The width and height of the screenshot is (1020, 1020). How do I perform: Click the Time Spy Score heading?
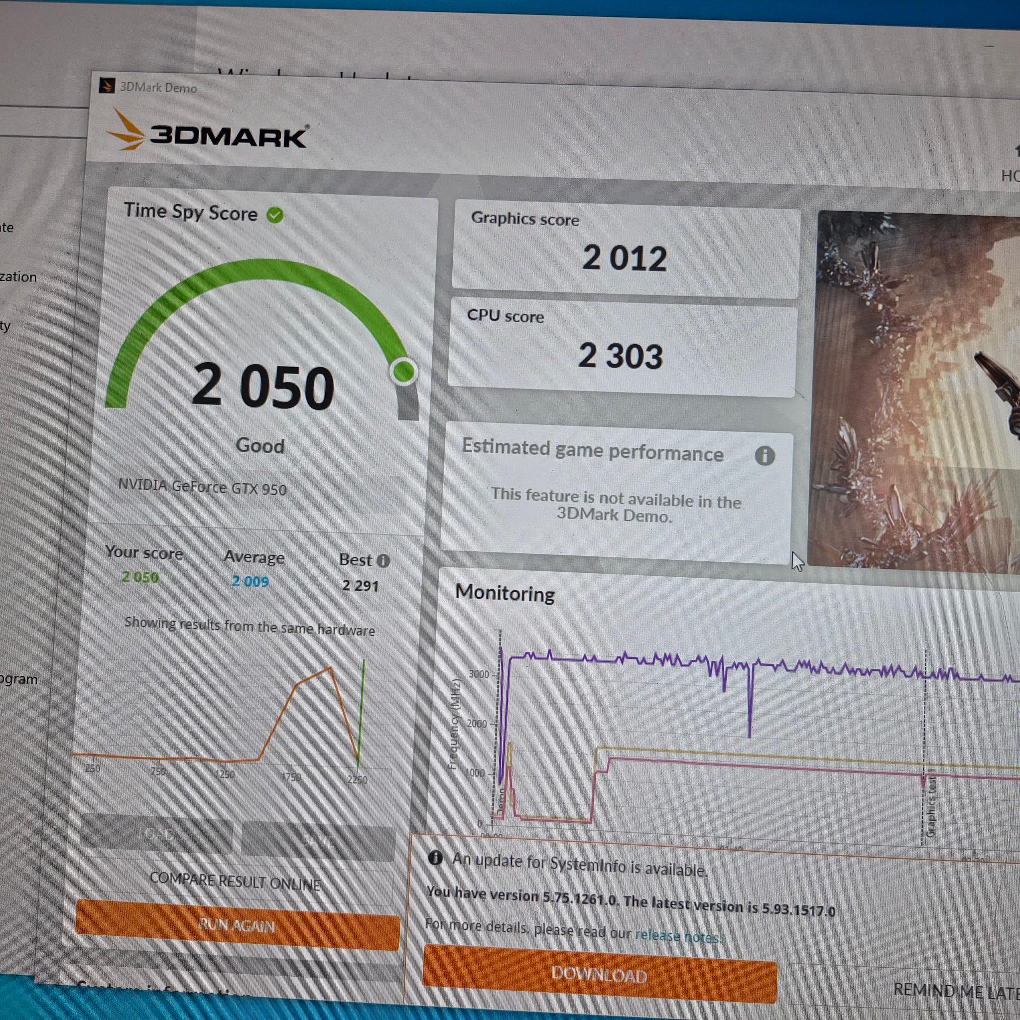tap(191, 212)
